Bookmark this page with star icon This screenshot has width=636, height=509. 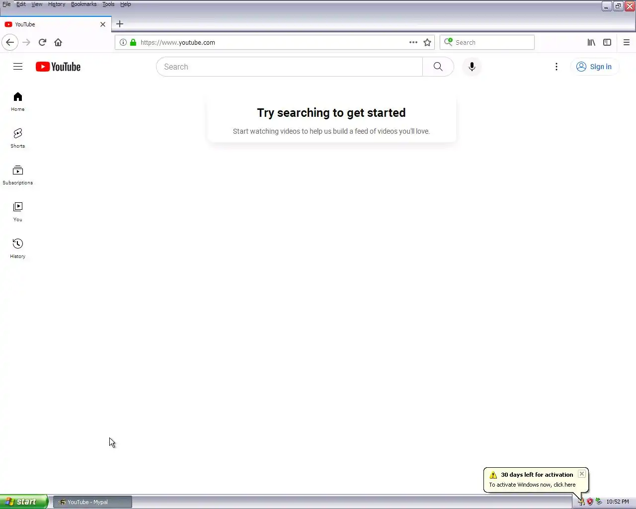click(x=427, y=42)
